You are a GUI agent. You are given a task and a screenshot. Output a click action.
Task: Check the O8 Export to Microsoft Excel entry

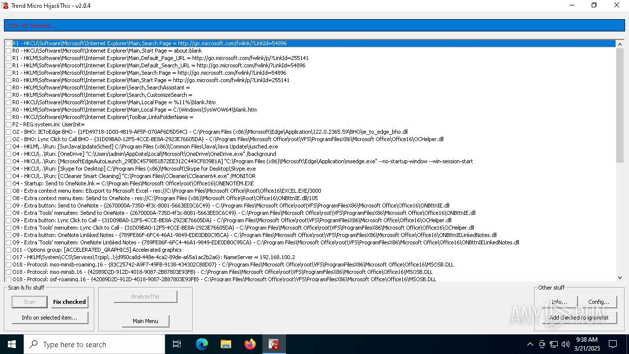tap(9, 191)
